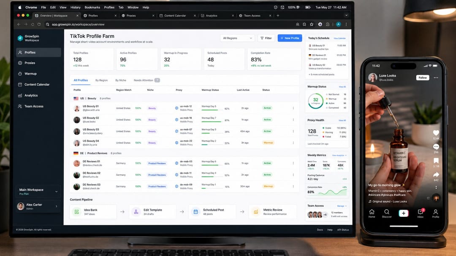Click the Scheduled Post calendar icon
Viewport: 456px width, 256px height.
coord(196,212)
